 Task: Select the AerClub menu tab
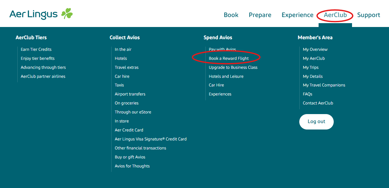[335, 15]
